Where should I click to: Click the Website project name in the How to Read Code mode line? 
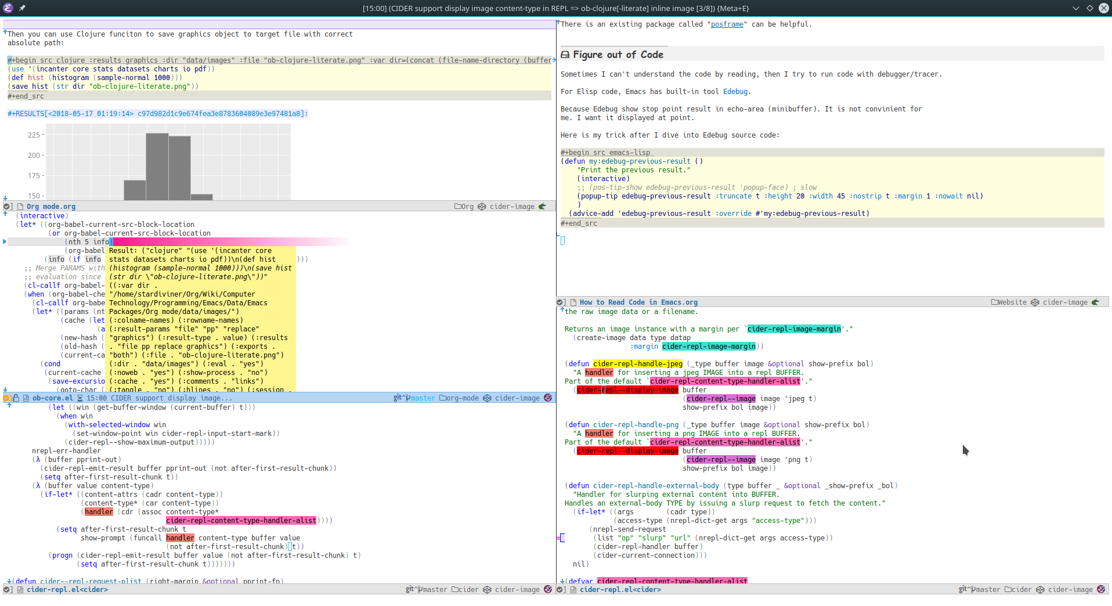(x=1013, y=302)
